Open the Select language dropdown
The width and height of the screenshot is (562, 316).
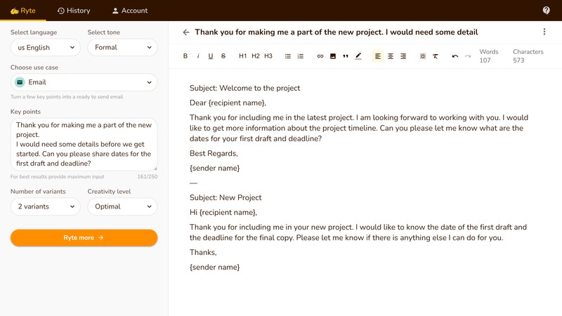click(45, 48)
